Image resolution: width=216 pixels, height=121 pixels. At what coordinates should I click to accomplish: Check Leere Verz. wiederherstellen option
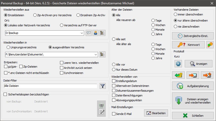point(62,63)
